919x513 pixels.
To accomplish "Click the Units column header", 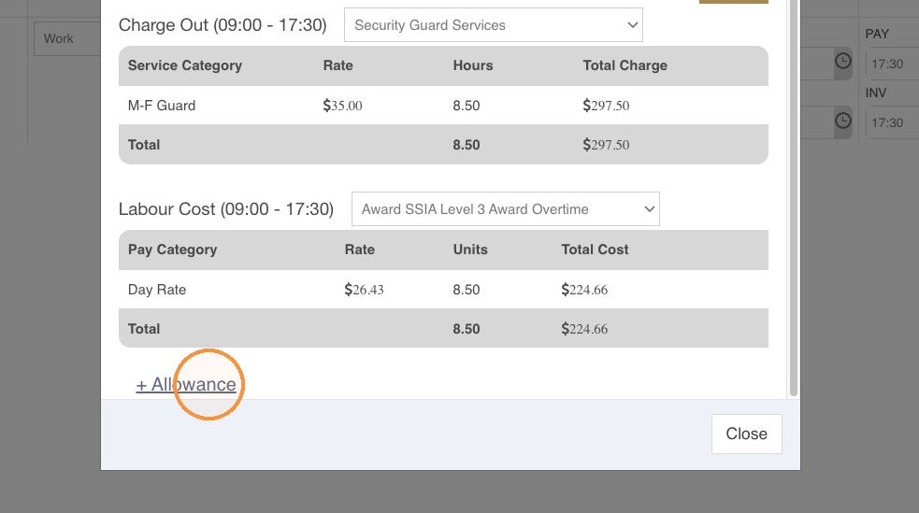I will [470, 249].
